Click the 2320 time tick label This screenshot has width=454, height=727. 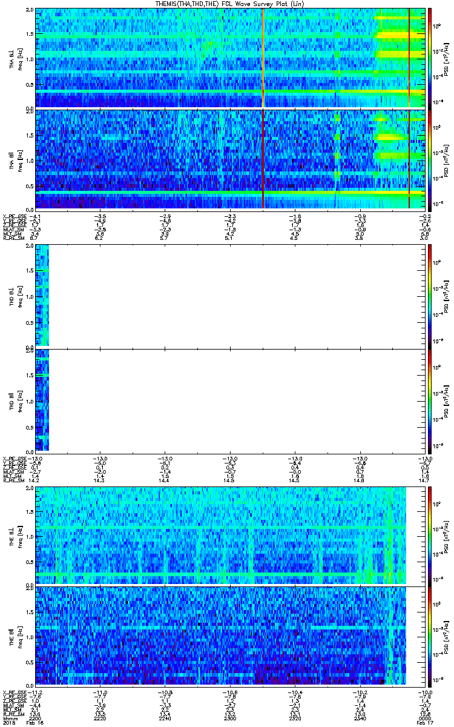click(295, 719)
